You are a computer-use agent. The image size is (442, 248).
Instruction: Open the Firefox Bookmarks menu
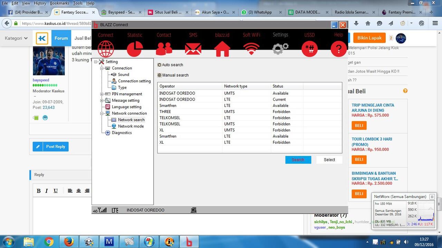[59, 3]
